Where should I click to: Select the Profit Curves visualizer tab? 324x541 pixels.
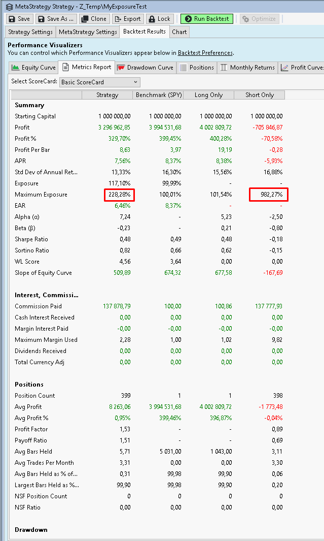(302, 68)
